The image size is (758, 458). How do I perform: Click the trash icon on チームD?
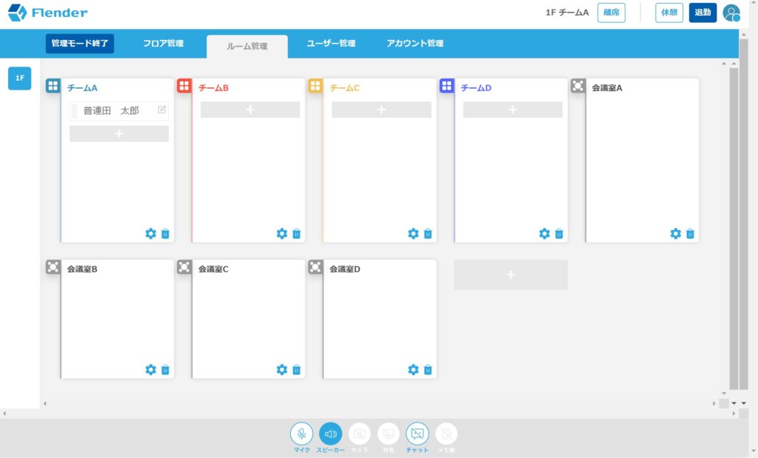(559, 234)
